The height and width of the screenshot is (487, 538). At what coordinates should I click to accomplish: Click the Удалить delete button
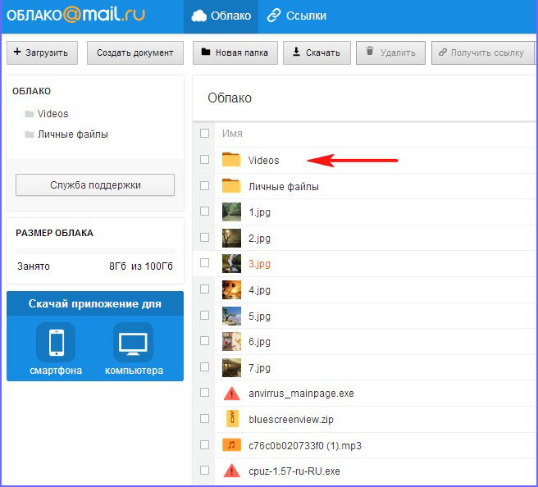(x=390, y=52)
